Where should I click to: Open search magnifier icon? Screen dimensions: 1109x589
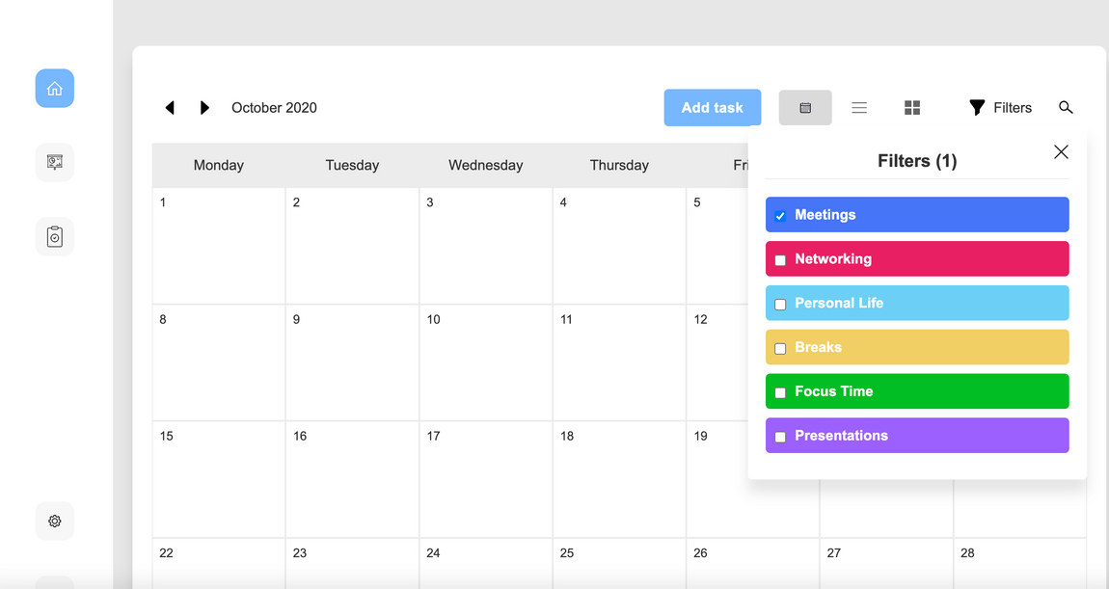[1066, 107]
